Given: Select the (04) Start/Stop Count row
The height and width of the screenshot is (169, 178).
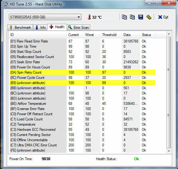Looking at the screenshot, I should click(83, 52).
